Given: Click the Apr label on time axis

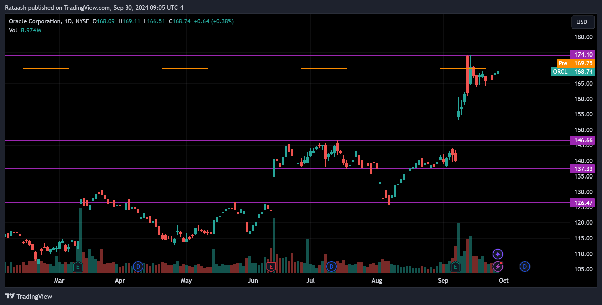Looking at the screenshot, I should 120,281.
